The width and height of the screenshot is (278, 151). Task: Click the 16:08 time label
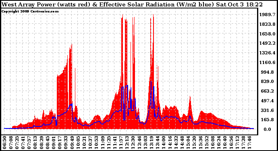click(213, 142)
